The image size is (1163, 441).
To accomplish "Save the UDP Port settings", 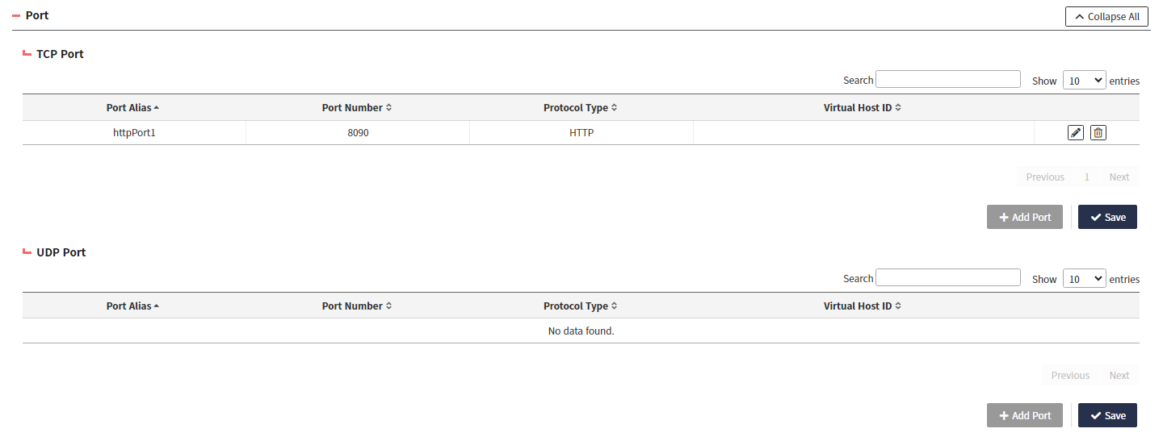I will click(x=1107, y=415).
